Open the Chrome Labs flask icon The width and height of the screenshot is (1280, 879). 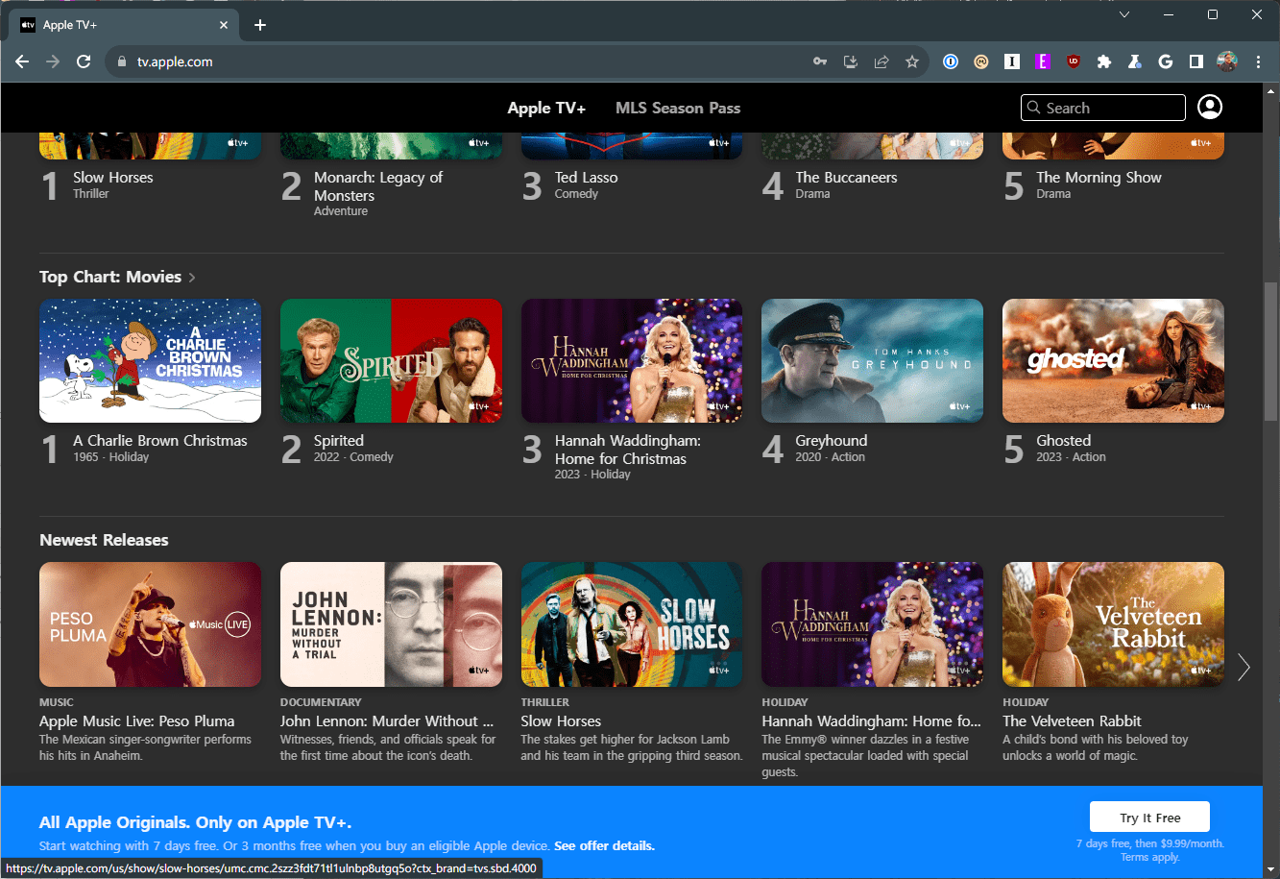coord(1135,61)
